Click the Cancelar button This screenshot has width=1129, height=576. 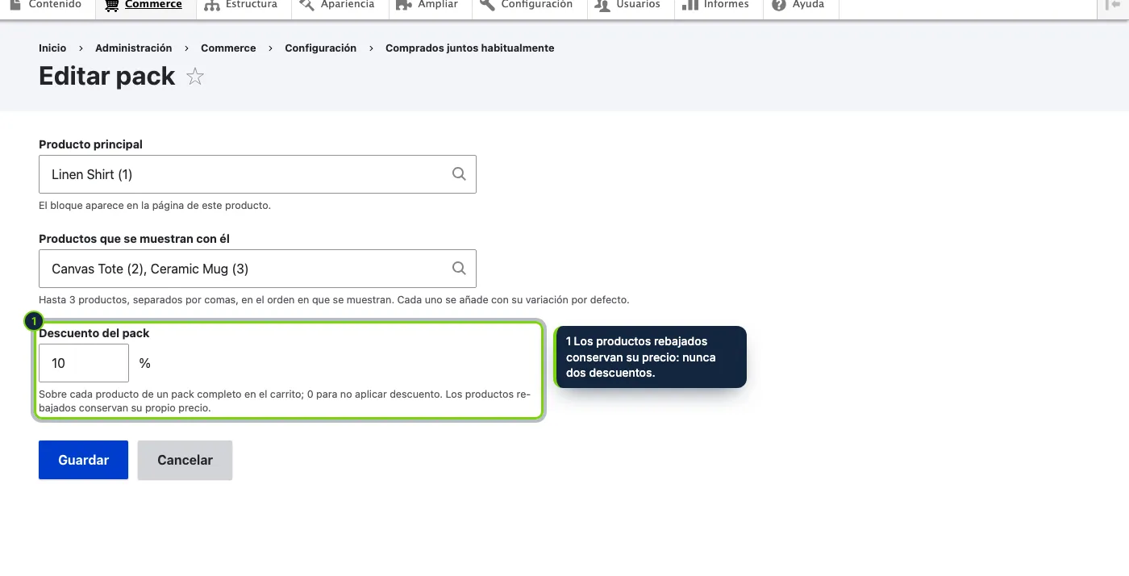click(x=185, y=460)
